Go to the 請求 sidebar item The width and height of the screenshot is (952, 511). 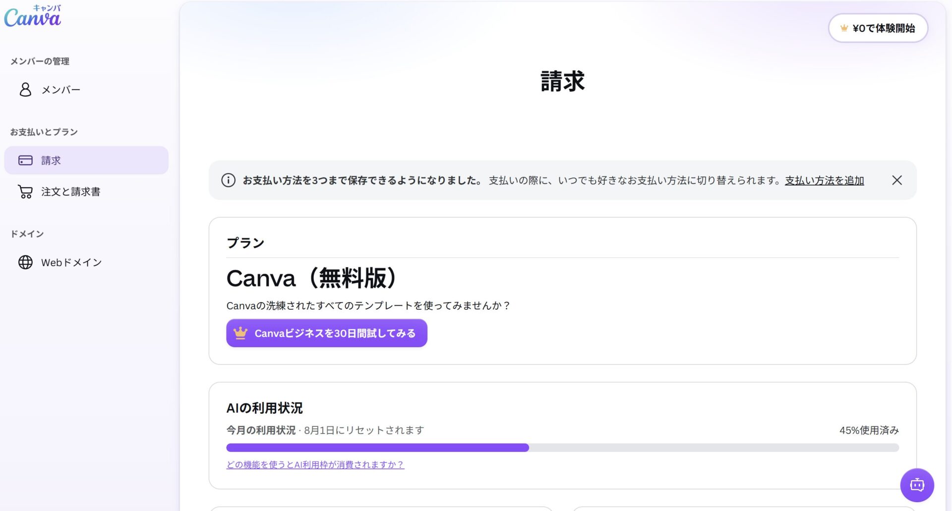[x=86, y=161]
